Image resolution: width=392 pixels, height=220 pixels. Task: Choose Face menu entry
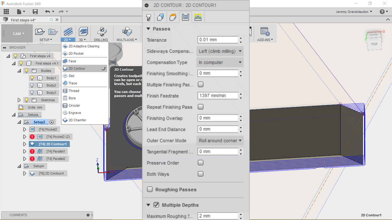click(x=85, y=61)
